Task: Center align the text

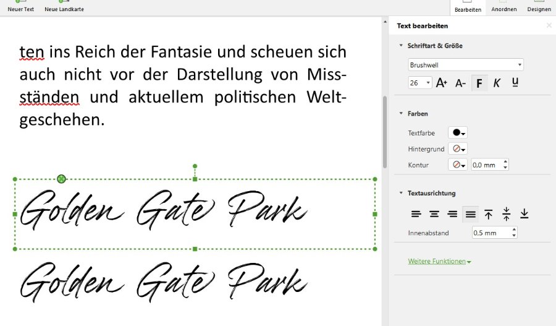Action: [x=434, y=214]
